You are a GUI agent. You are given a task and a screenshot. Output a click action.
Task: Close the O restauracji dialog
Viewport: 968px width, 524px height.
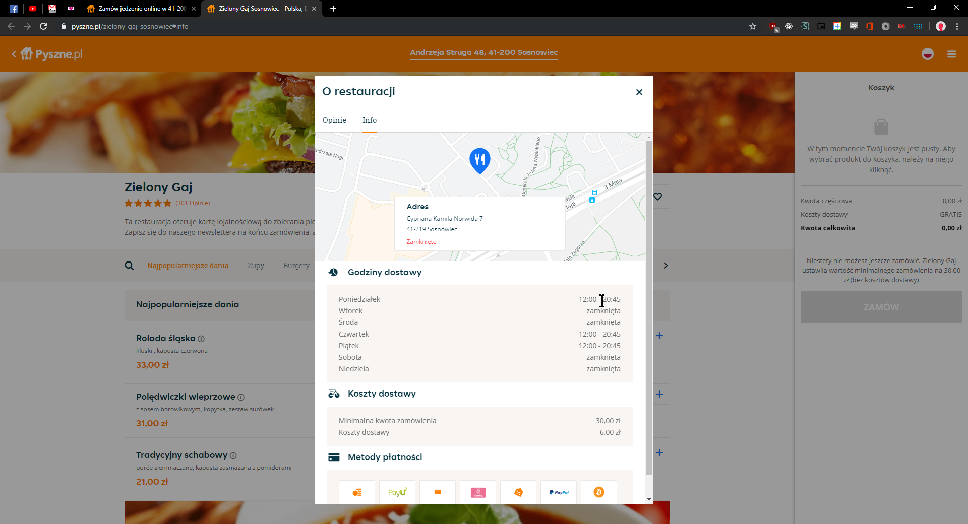tap(639, 92)
